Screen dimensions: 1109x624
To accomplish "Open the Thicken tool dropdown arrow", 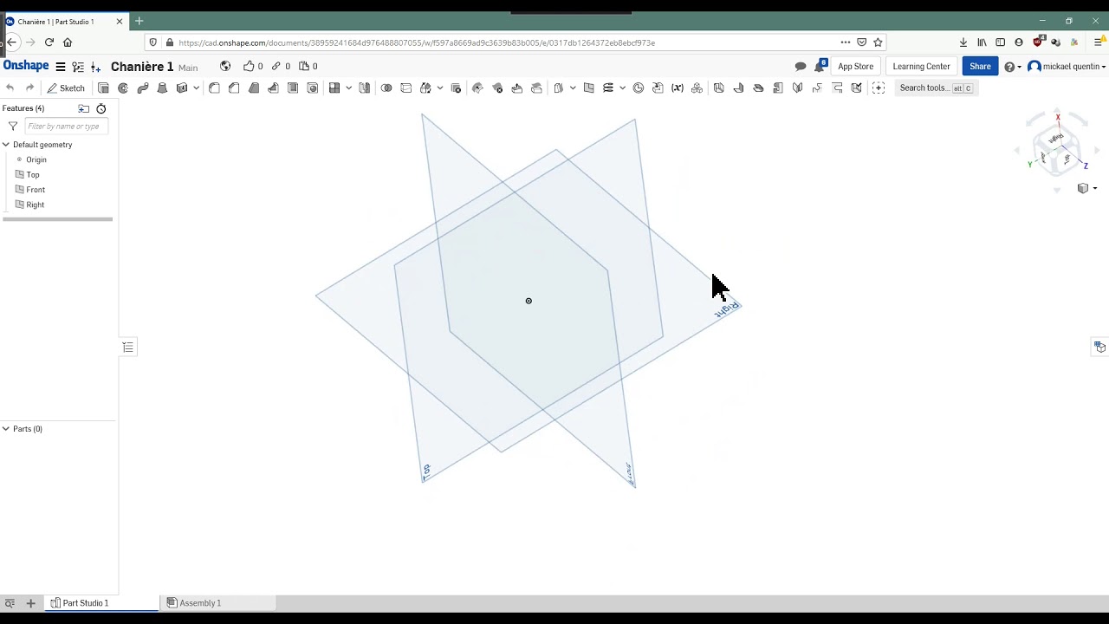I will (197, 88).
